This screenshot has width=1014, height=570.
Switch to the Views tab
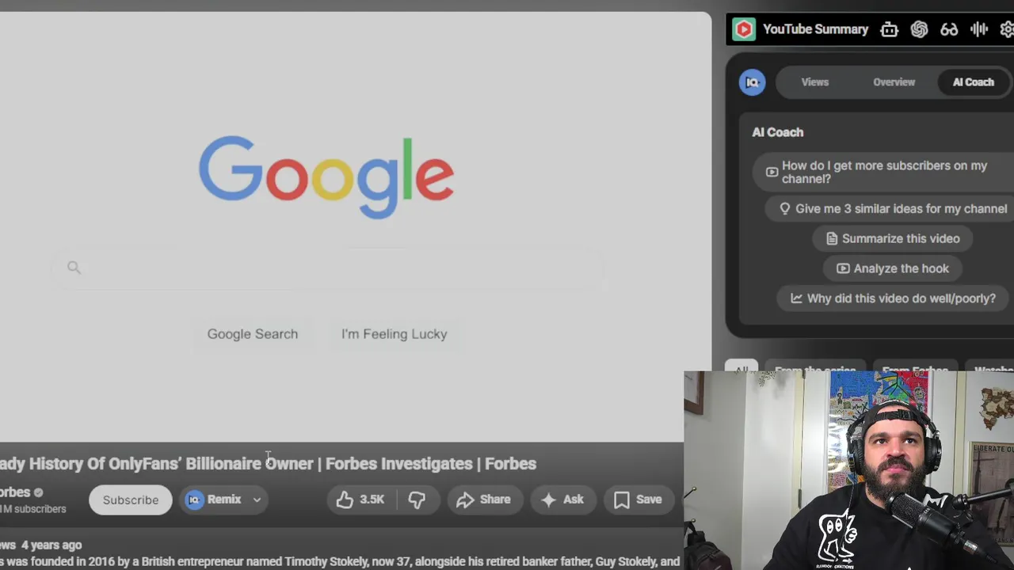pos(814,82)
